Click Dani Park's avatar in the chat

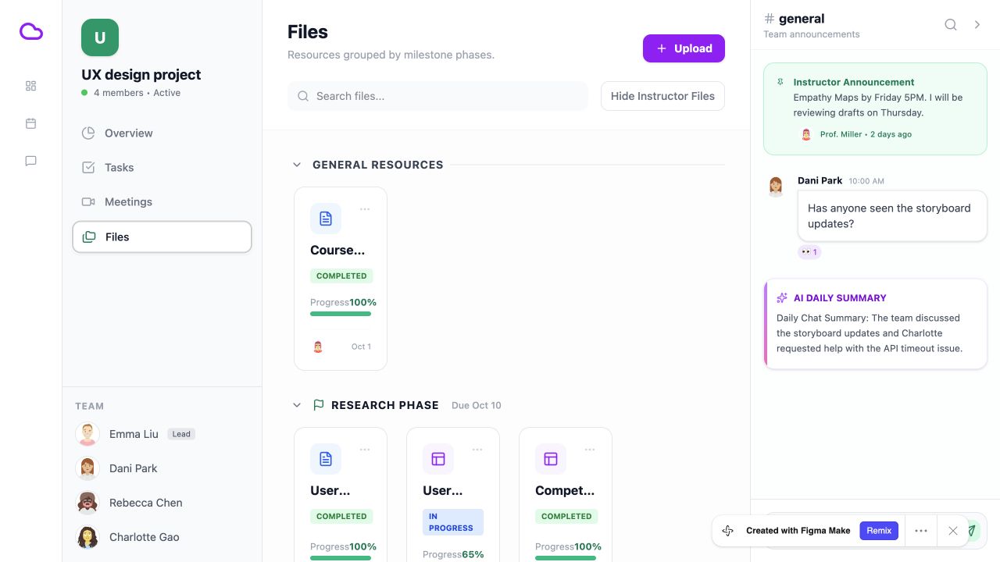(776, 187)
